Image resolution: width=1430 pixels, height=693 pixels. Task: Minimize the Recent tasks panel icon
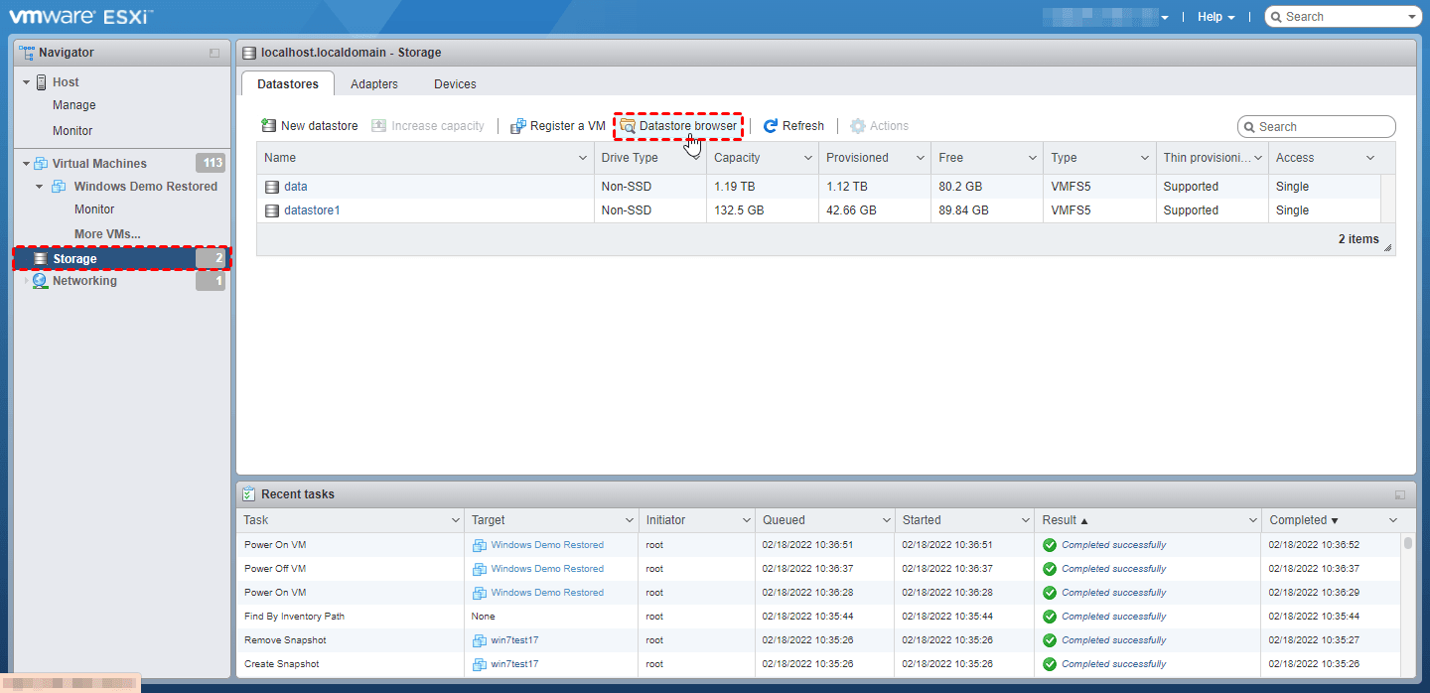pos(1400,494)
